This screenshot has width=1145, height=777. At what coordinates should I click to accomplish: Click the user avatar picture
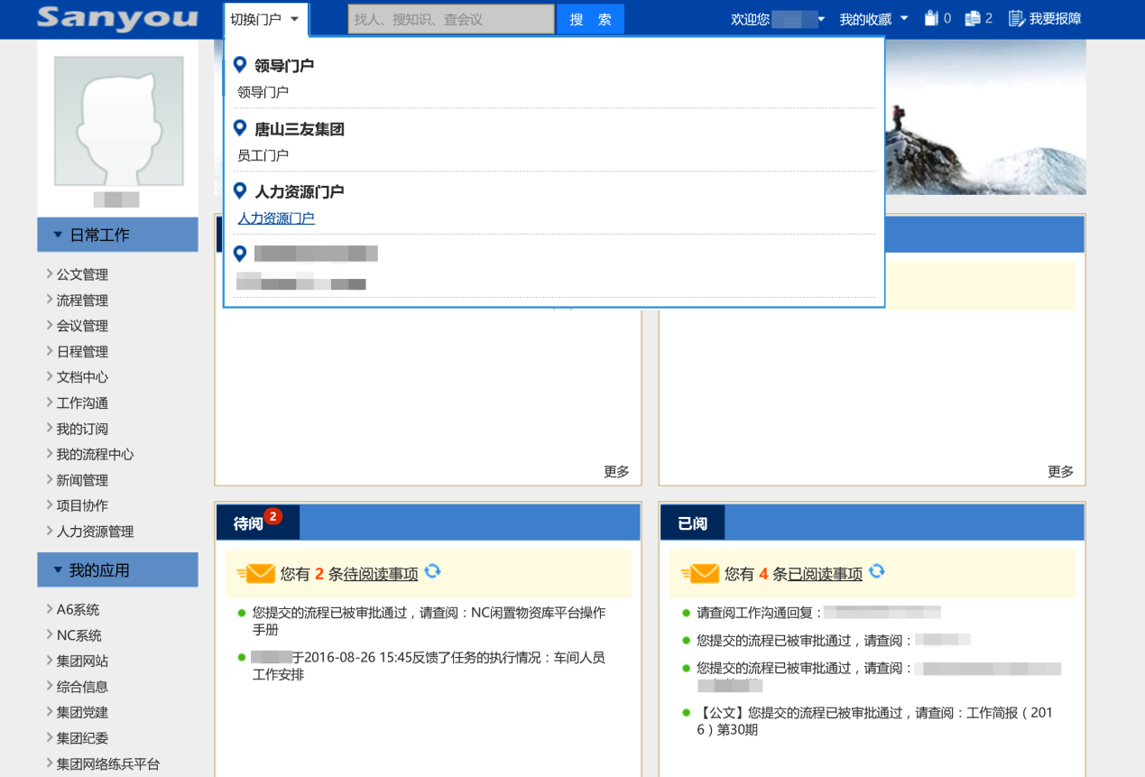click(x=118, y=122)
